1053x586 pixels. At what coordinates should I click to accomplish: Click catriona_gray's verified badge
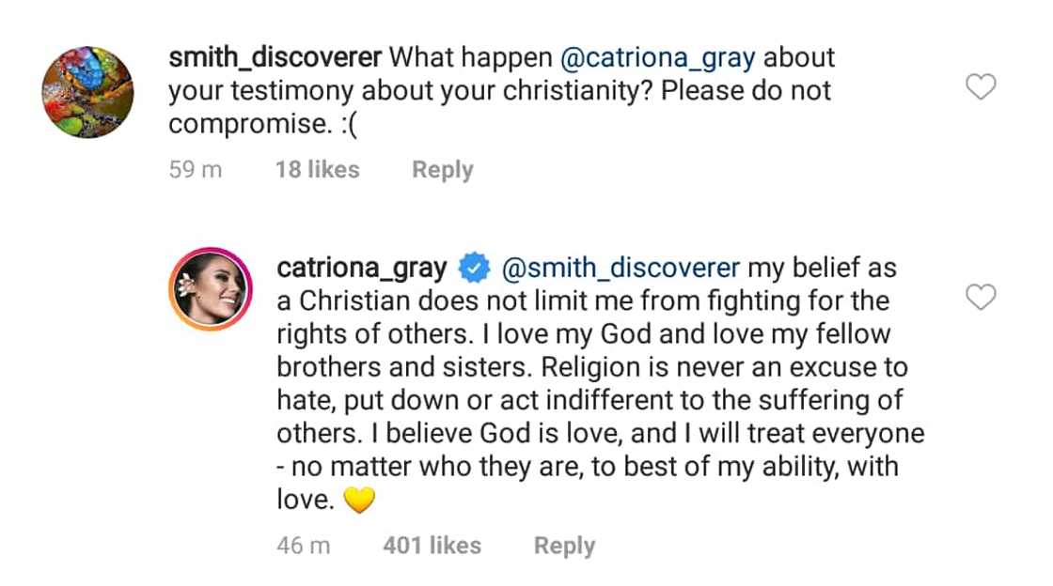(x=475, y=267)
